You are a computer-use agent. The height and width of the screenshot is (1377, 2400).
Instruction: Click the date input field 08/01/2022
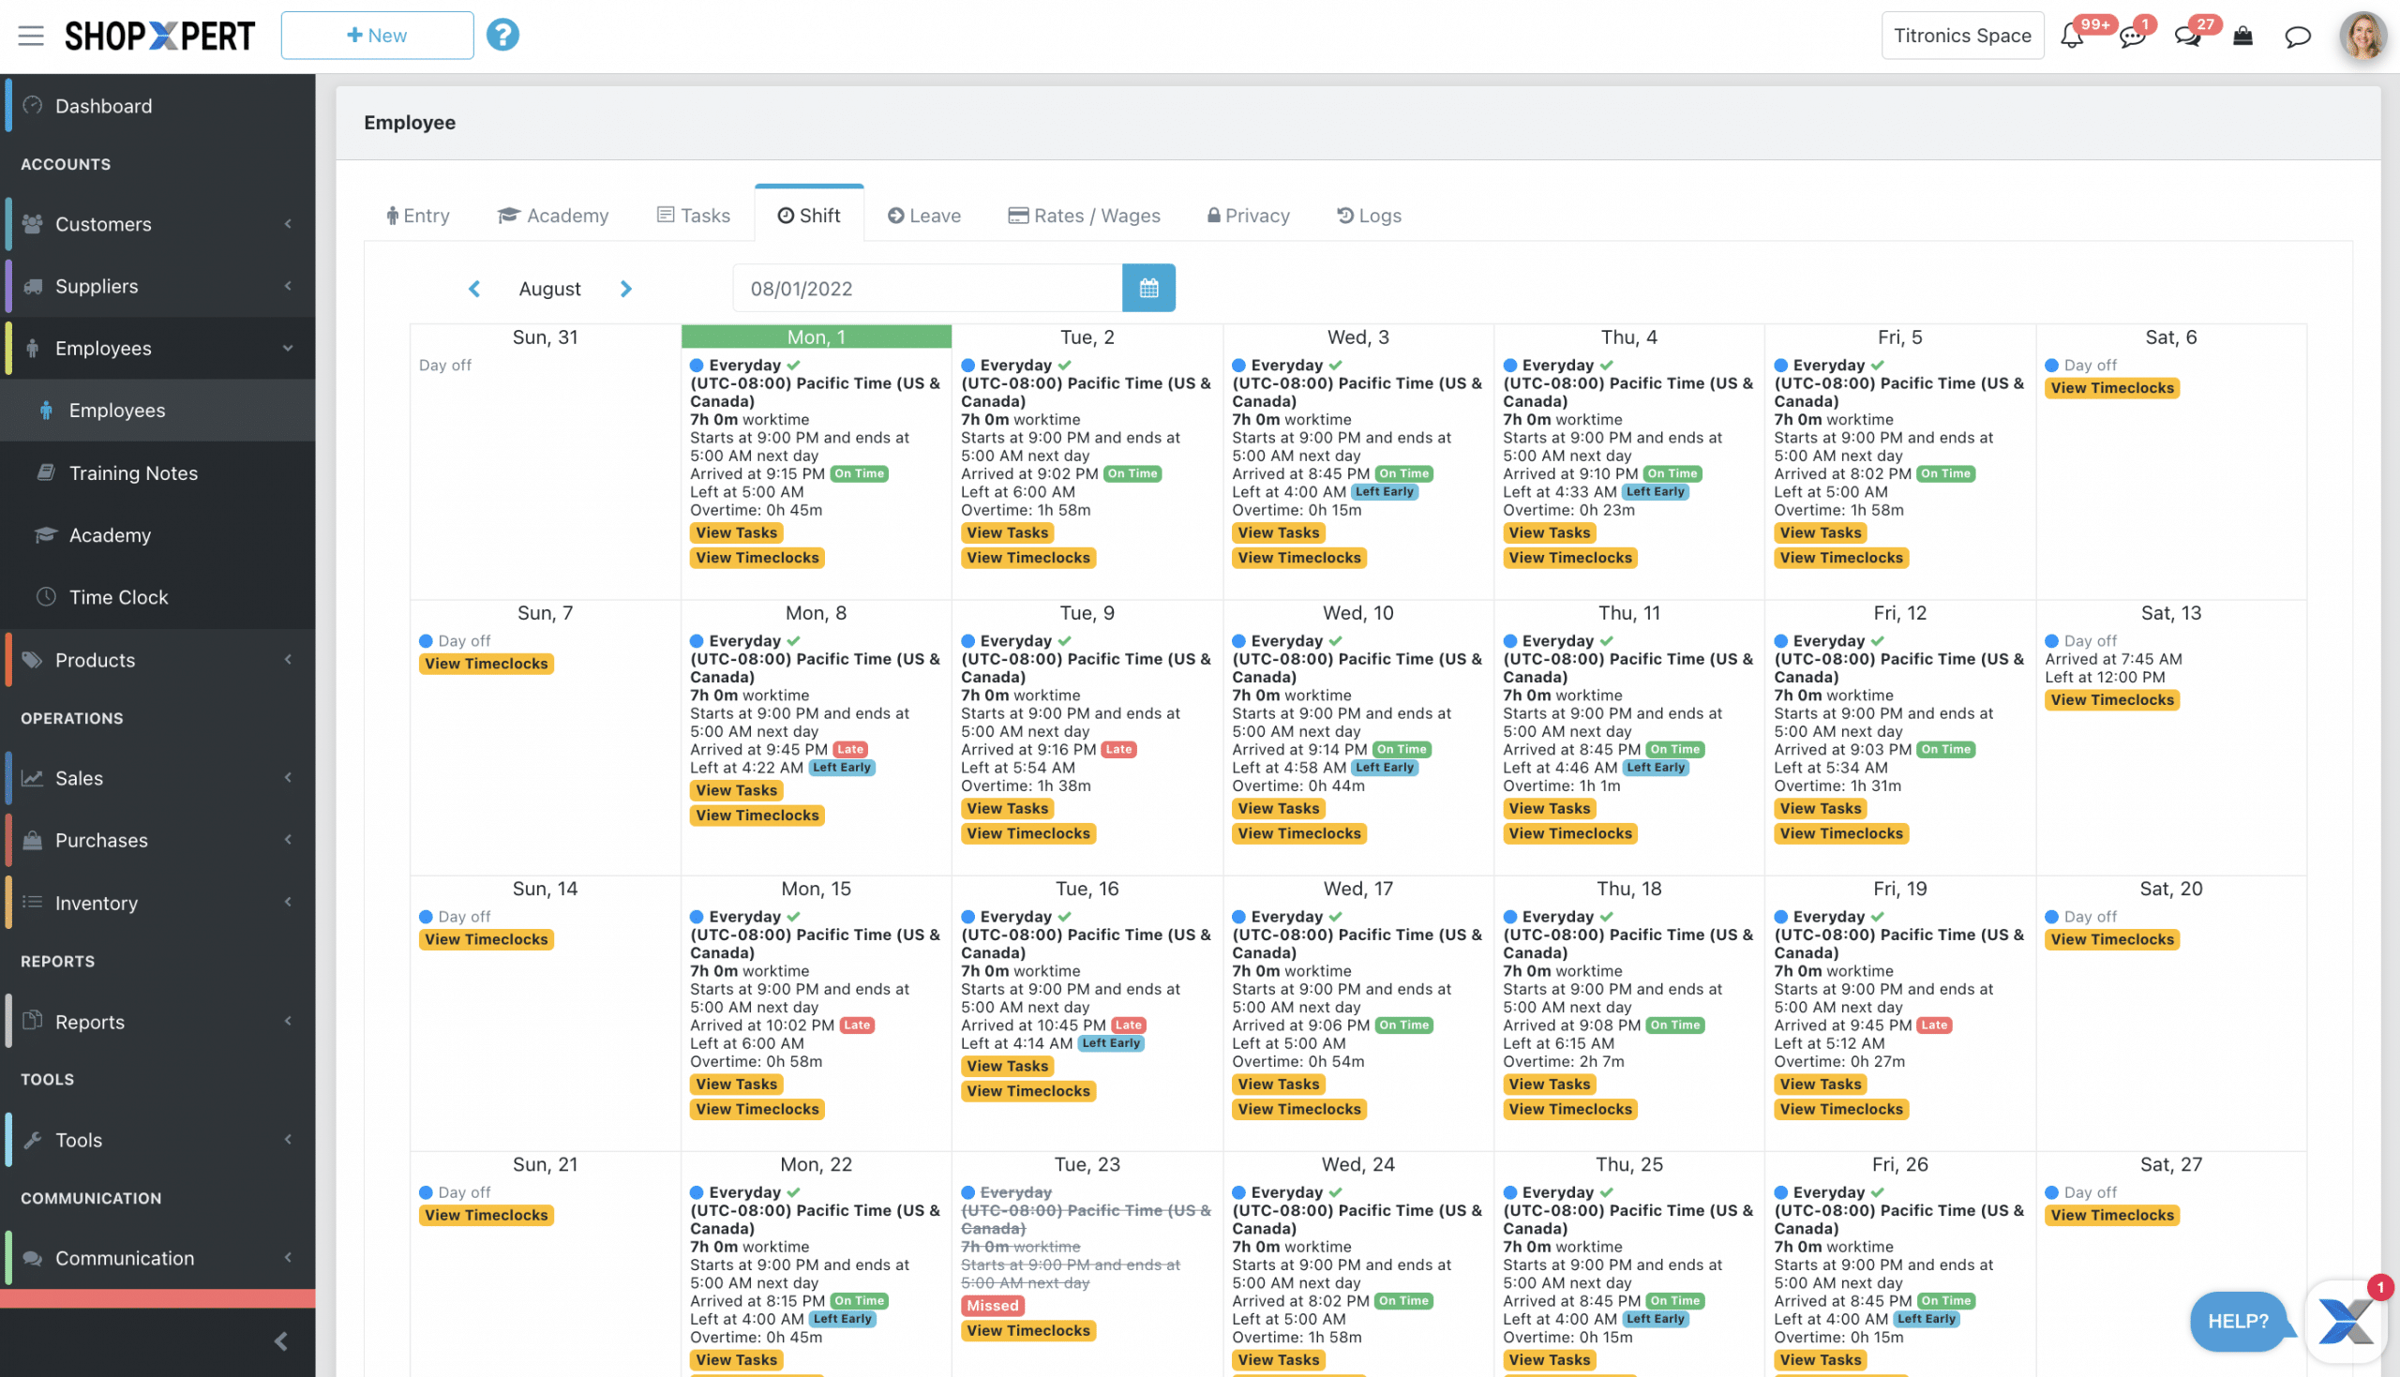coord(926,289)
